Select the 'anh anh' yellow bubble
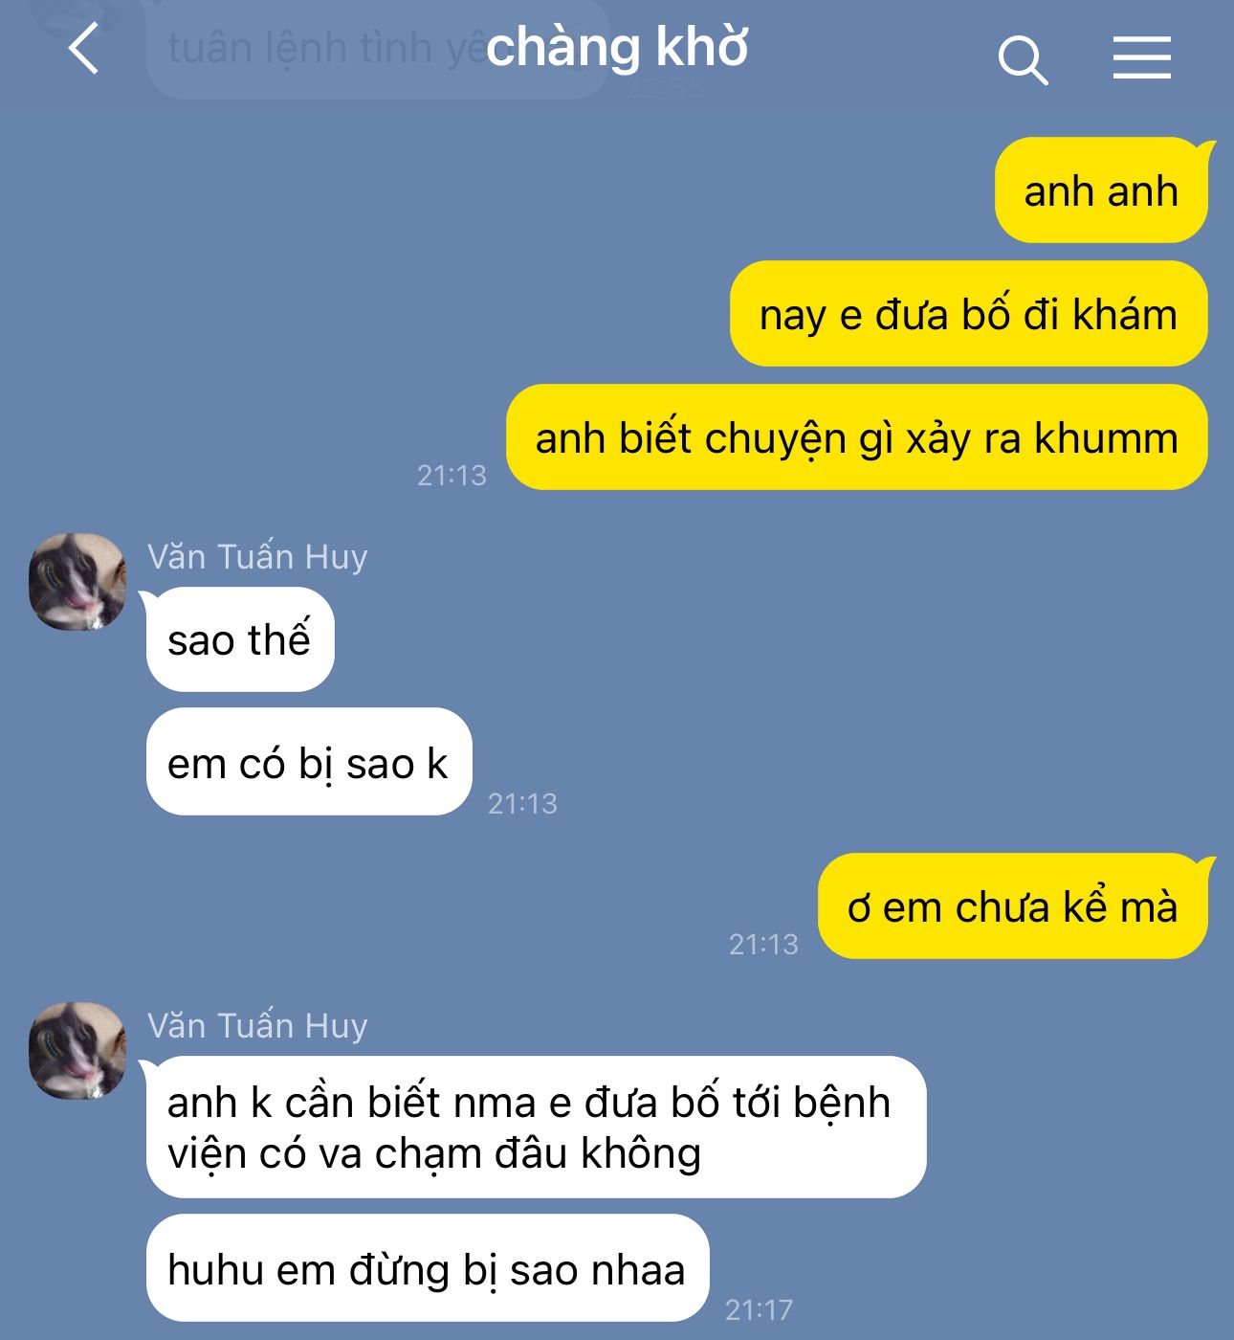Image resolution: width=1234 pixels, height=1340 pixels. point(1101,190)
